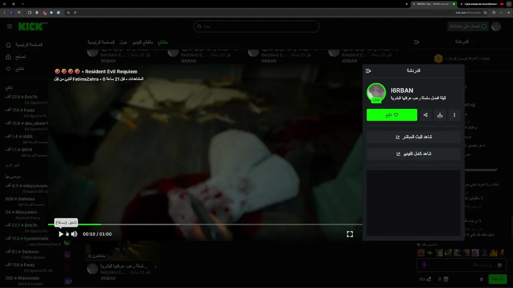
Task: Switch to the 'I just wanna be loved' YouTube tab
Action: (482, 4)
